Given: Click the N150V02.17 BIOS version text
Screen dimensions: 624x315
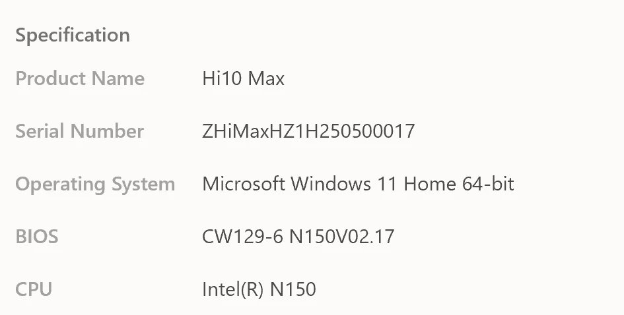Looking at the screenshot, I should click(x=341, y=236).
